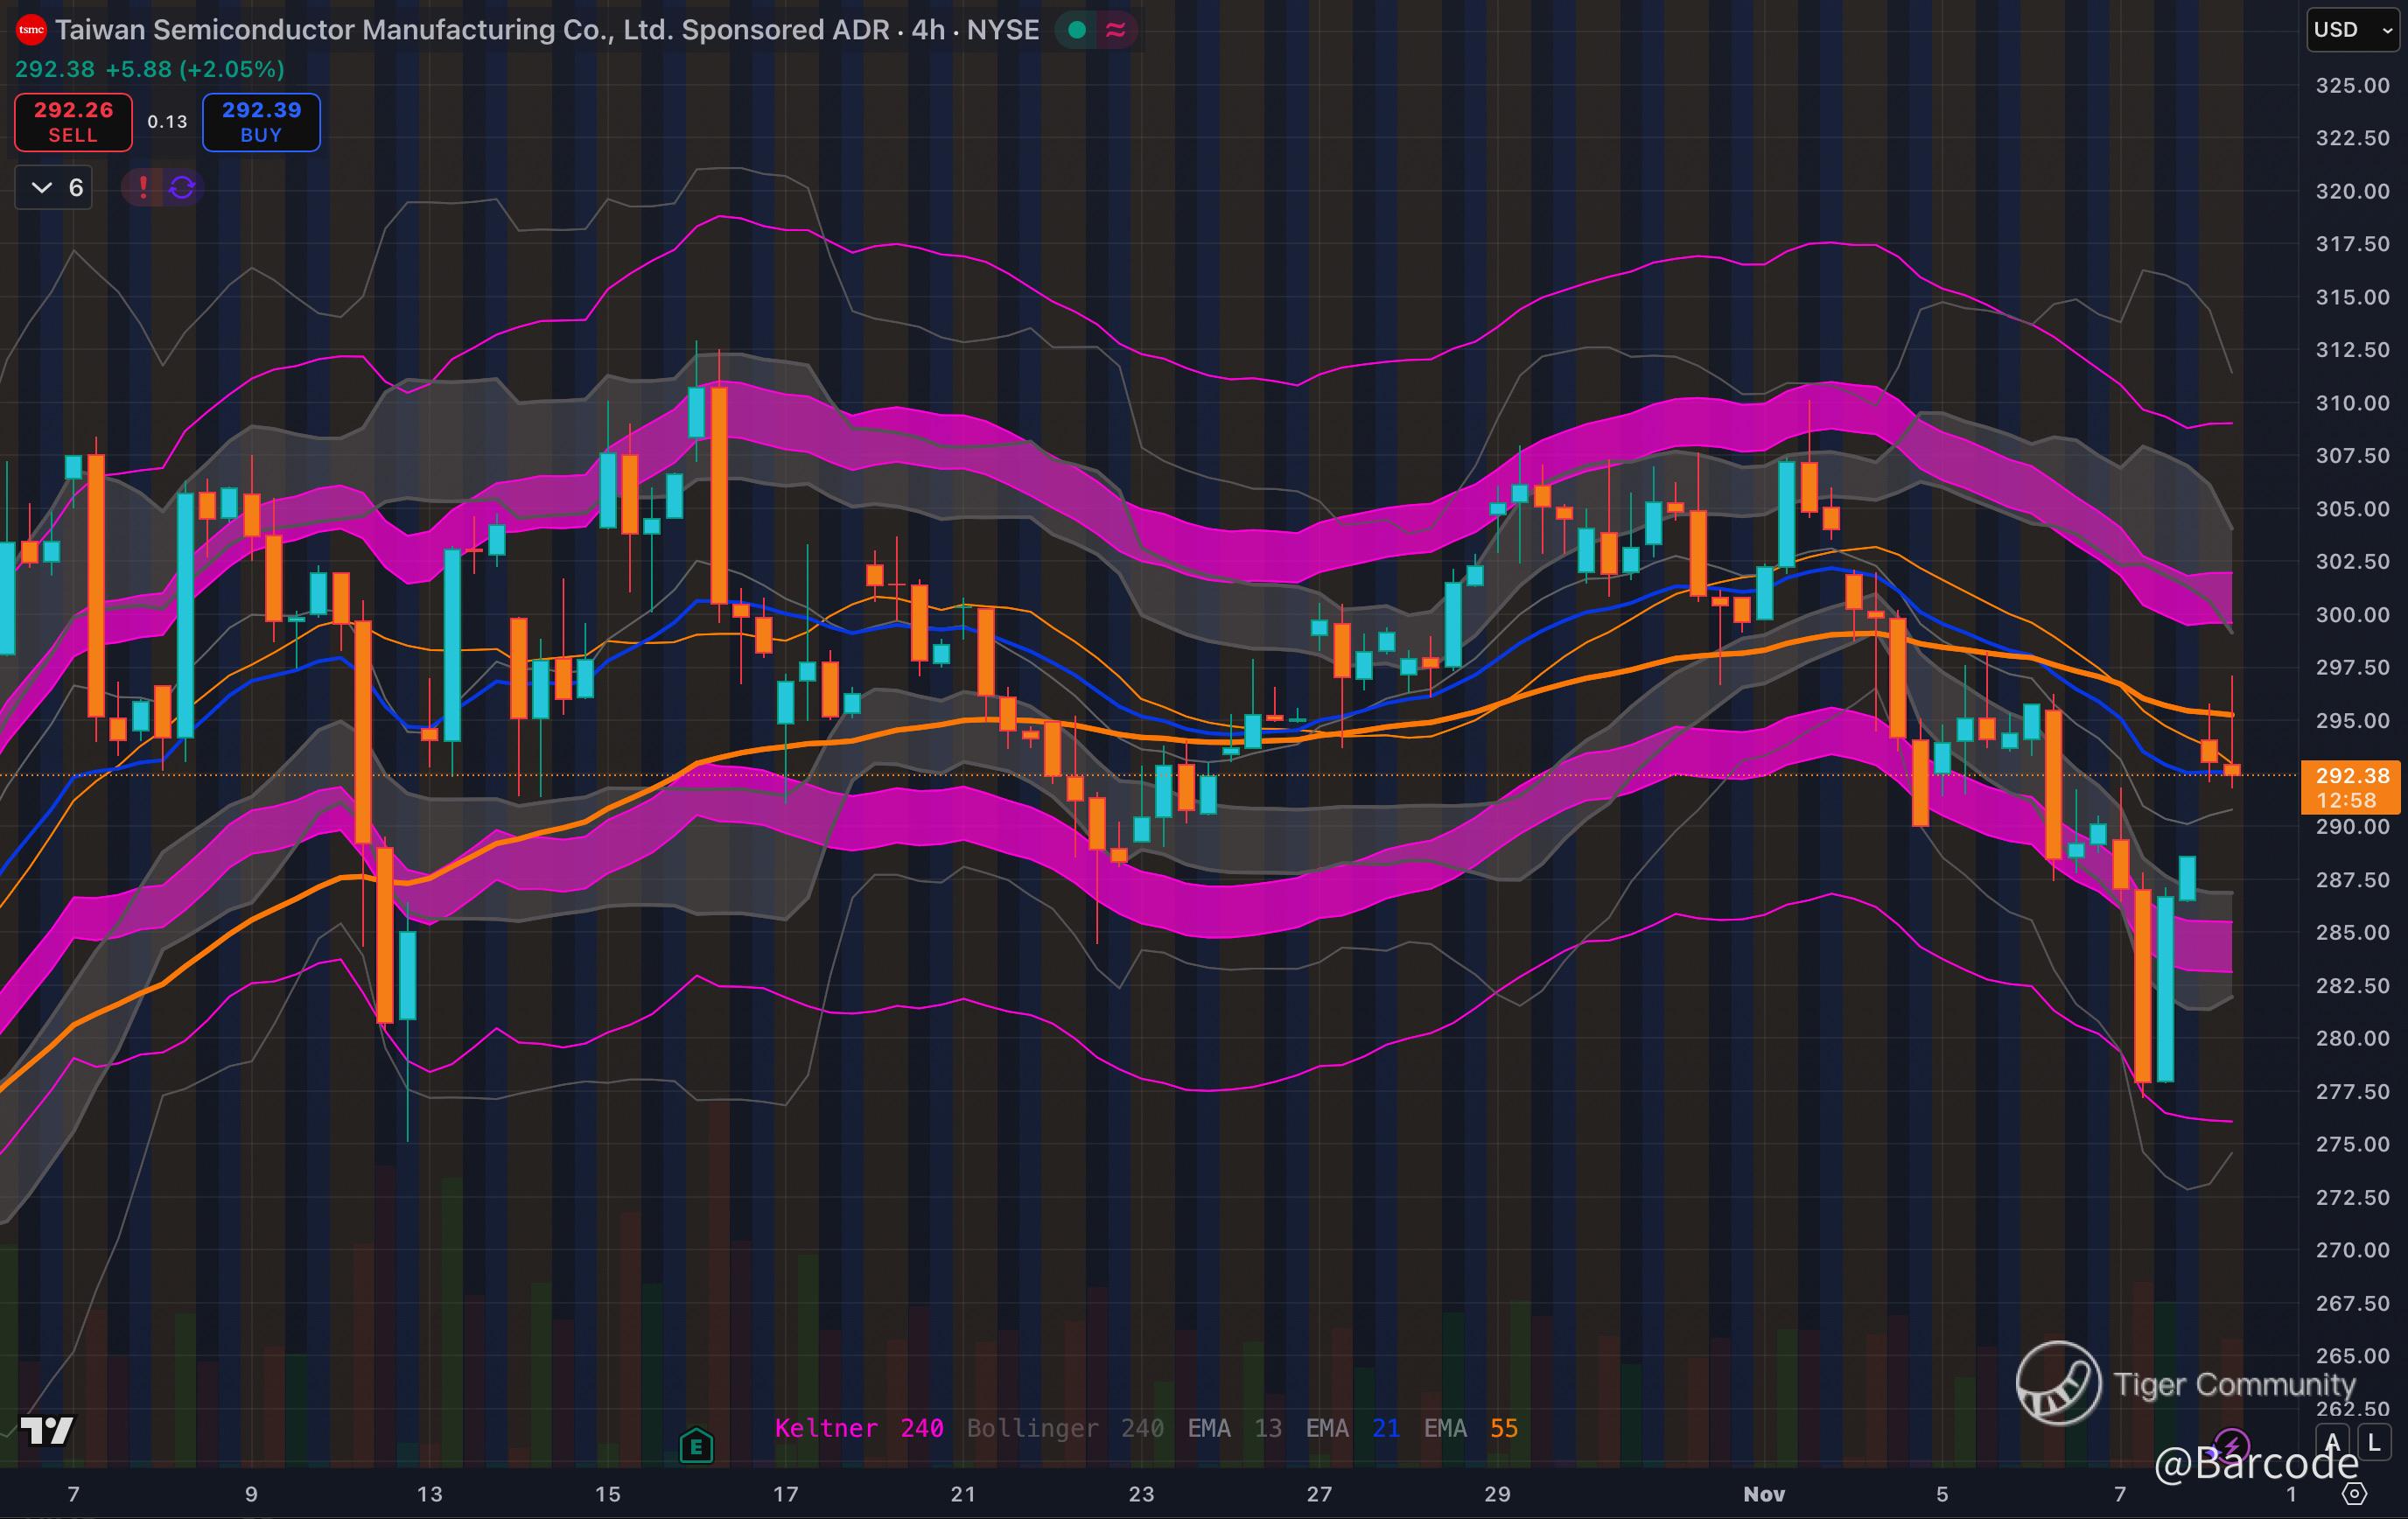Click the purple refresh arrows icon
Image resolution: width=2408 pixels, height=1519 pixels.
[x=182, y=187]
